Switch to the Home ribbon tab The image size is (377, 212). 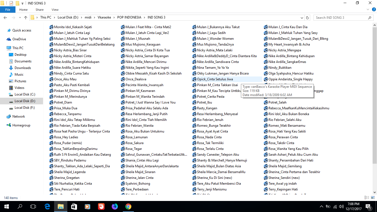coord(23,10)
